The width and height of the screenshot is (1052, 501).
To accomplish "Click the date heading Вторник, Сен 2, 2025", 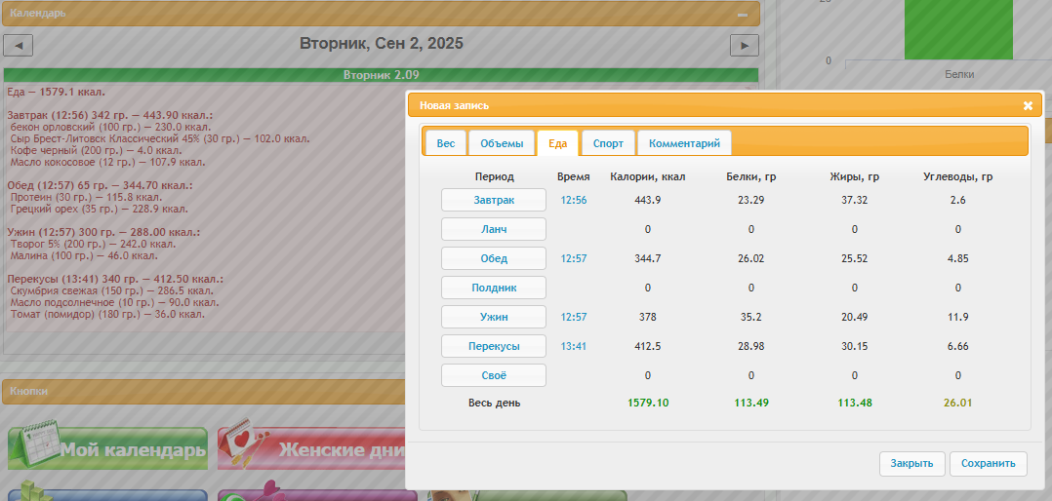I will pyautogui.click(x=381, y=44).
